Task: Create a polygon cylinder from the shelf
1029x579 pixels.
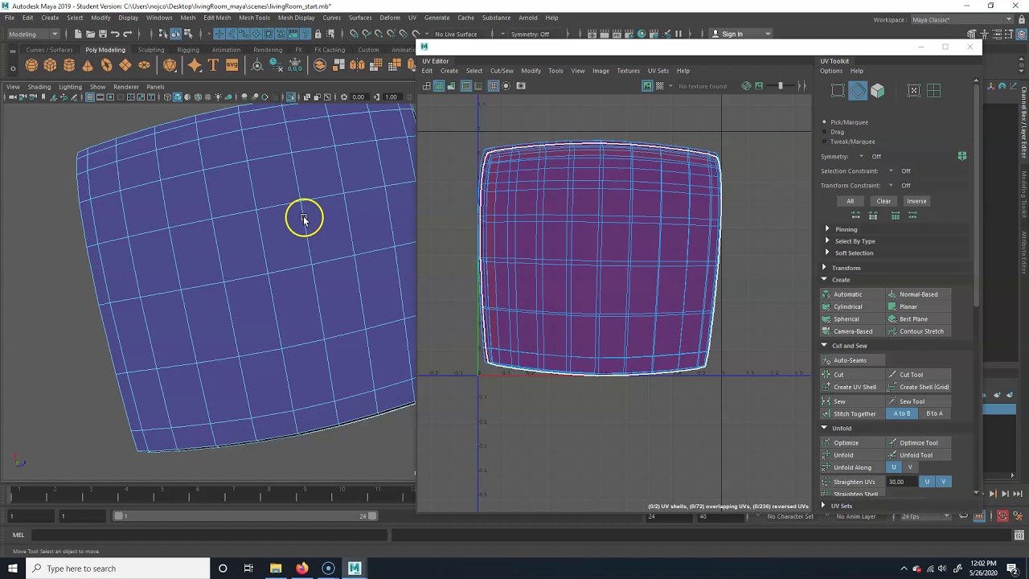Action: (x=69, y=65)
